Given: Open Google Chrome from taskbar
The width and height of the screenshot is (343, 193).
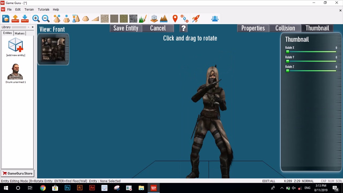Looking at the screenshot, I should click(x=43, y=188).
